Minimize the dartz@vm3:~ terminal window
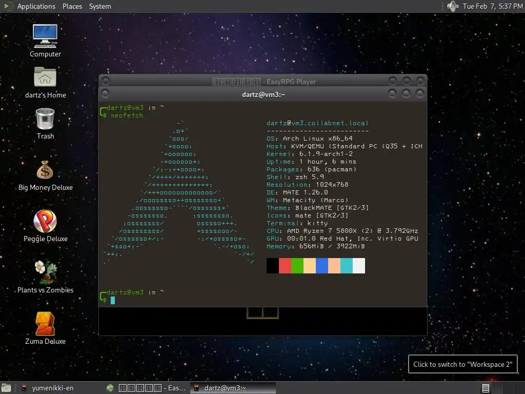 coord(392,93)
